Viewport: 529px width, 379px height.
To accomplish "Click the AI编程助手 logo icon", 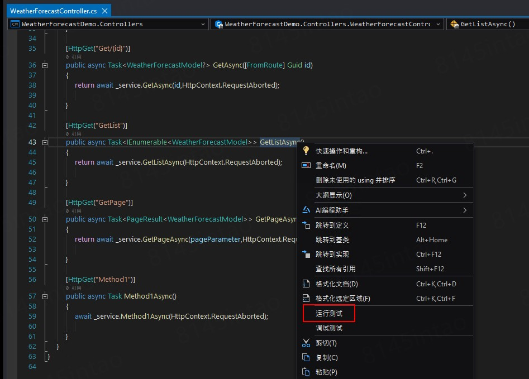I will 306,210.
